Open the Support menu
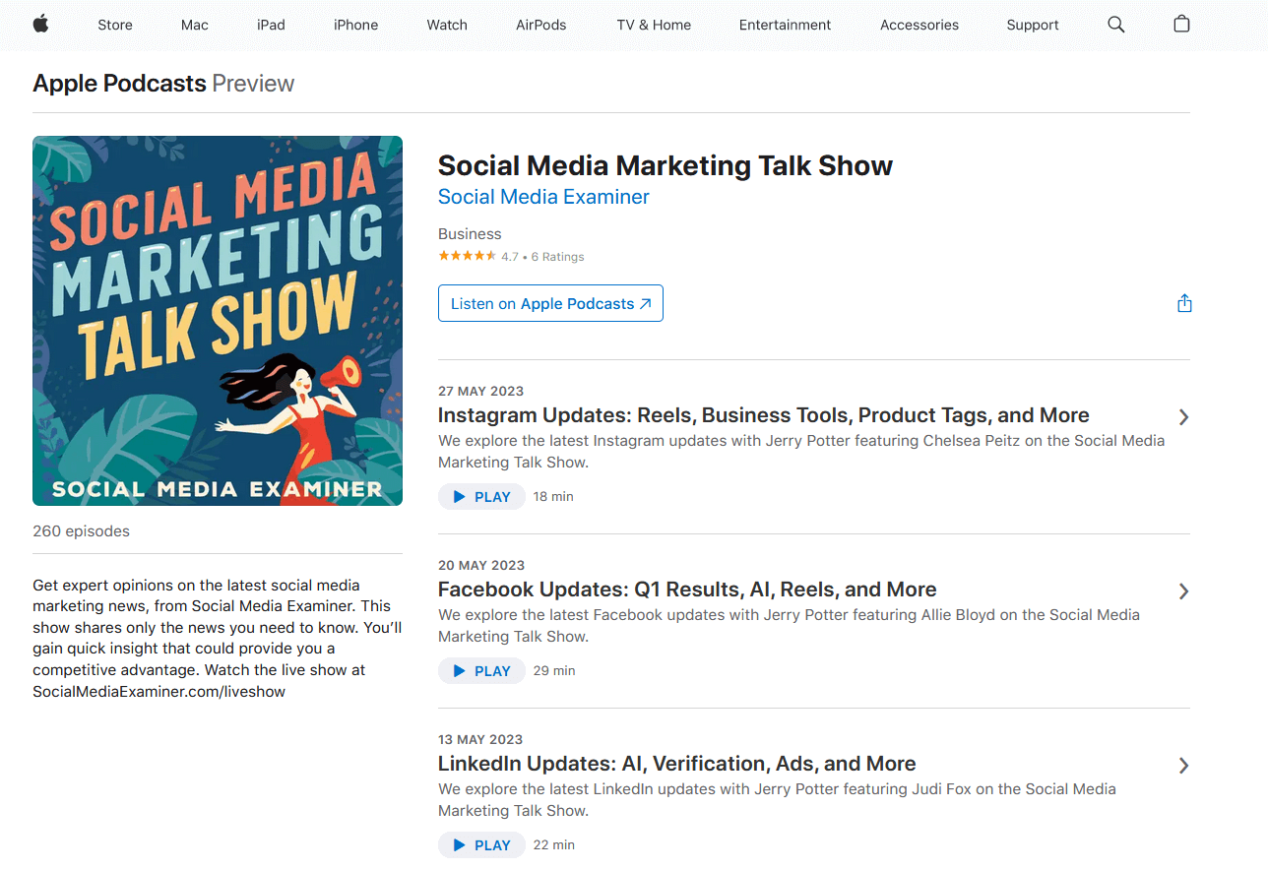The image size is (1268, 870). click(x=1033, y=26)
